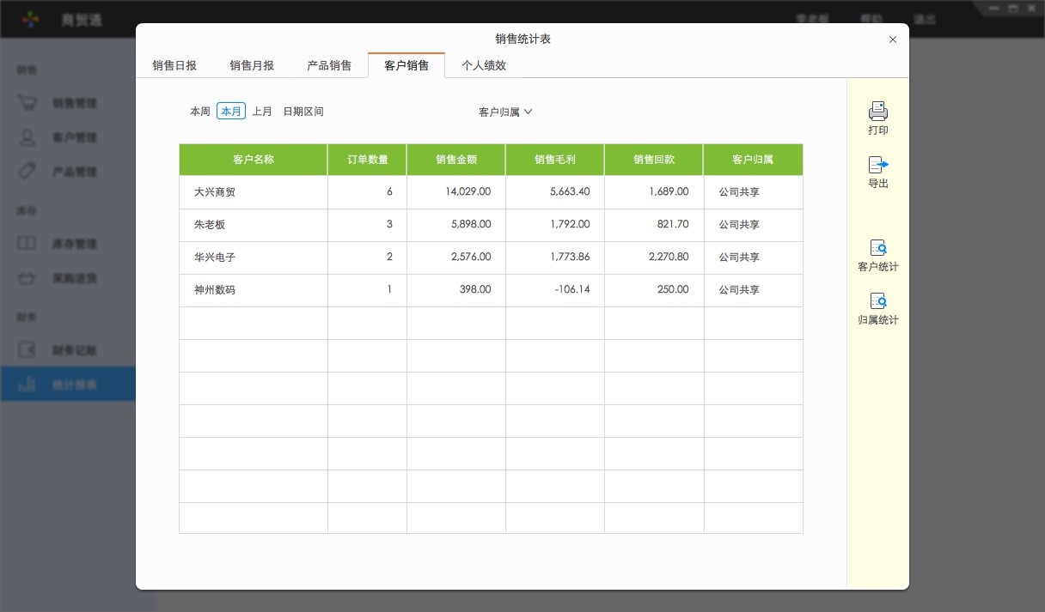The height and width of the screenshot is (612, 1045).
Task: Switch period filter to 上月
Action: tap(261, 111)
